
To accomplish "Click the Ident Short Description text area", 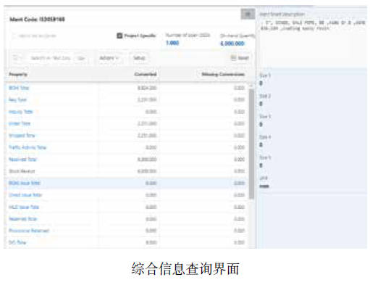I will (x=313, y=25).
